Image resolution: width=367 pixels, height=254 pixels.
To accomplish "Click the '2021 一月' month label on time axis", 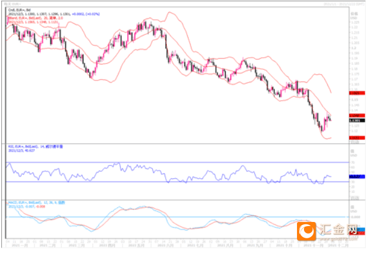I will [x=20, y=246].
